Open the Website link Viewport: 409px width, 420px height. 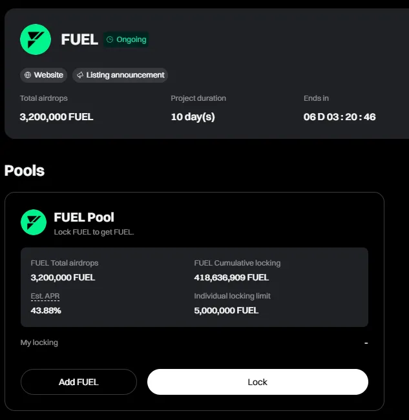point(48,75)
